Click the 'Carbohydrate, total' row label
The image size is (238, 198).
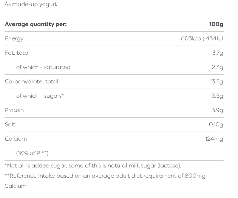(x=31, y=81)
